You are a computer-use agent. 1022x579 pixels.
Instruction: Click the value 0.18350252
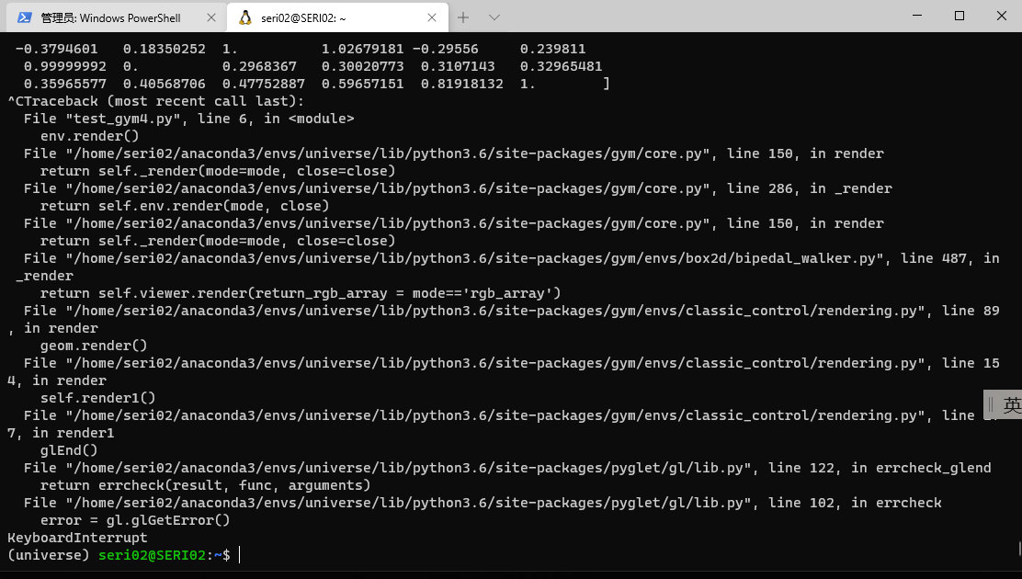pos(165,49)
